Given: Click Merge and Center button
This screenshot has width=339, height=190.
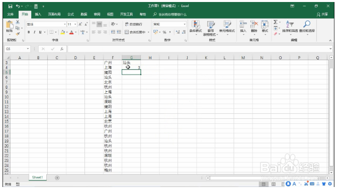Looking at the screenshot, I should click(135, 32).
